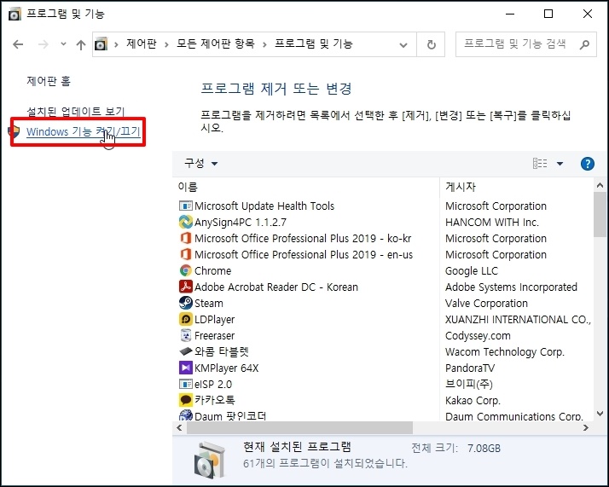Click the Codyssey.com publisher cell

[x=478, y=335]
